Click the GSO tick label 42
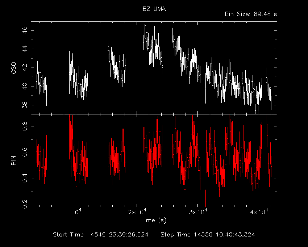This screenshot has height=247, width=308. pyautogui.click(x=25, y=68)
